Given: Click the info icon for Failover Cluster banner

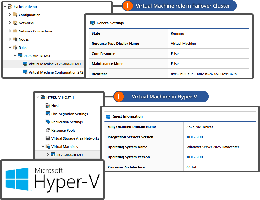Looking at the screenshot, I should pos(127,6).
